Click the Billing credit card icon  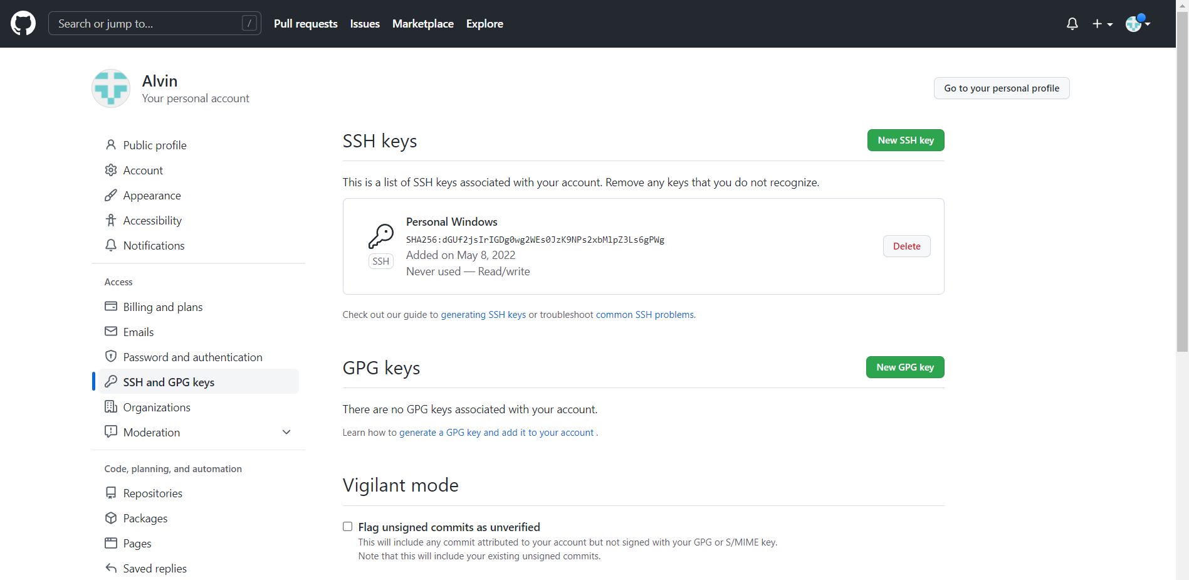pos(111,307)
